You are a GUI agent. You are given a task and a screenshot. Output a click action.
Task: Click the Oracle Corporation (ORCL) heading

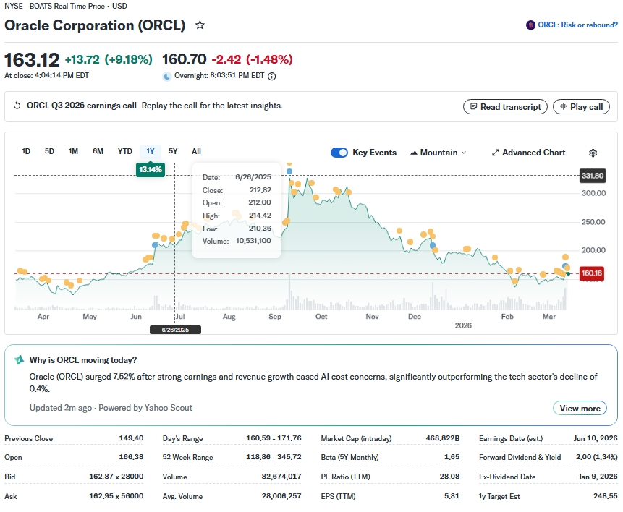pyautogui.click(x=95, y=25)
